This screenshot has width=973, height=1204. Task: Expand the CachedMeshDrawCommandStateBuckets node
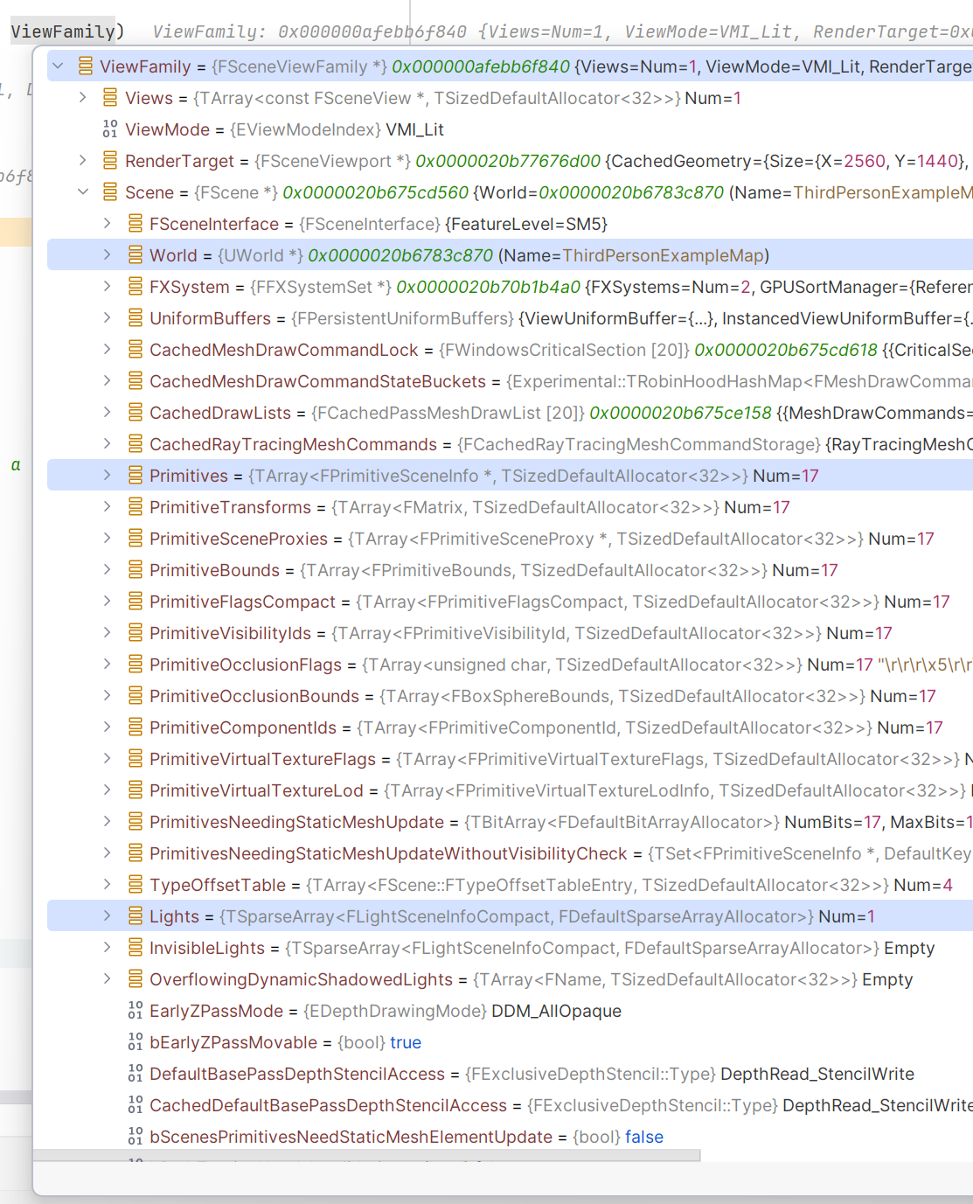[x=108, y=381]
